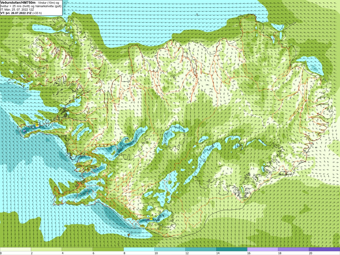Click the legend scale value '8'

[124, 253]
